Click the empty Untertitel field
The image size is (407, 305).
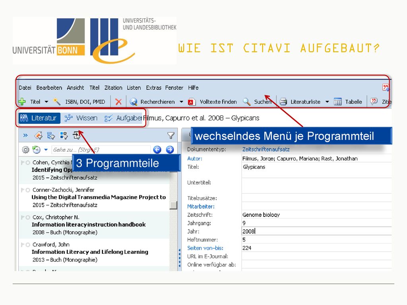tap(316, 185)
